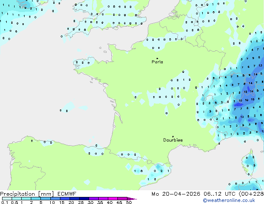Pick the 25–30 mm dark blue swatch
This screenshot has width=264, height=204.
[x=84, y=199]
